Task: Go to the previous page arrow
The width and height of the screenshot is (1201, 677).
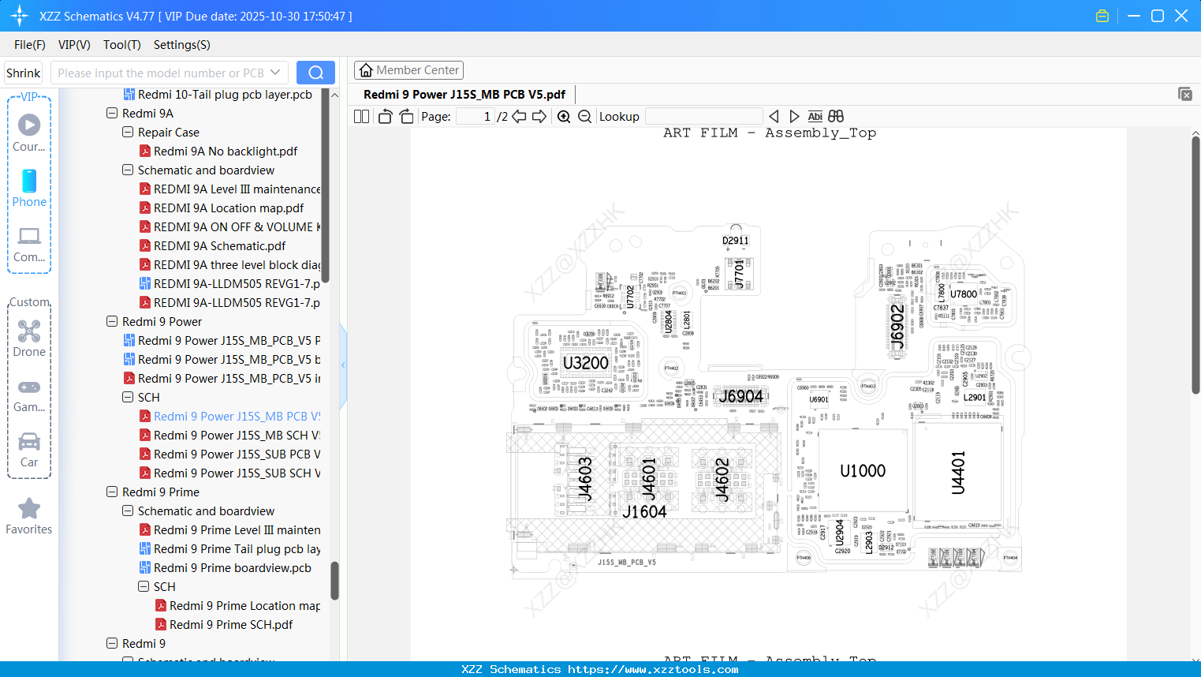Action: tap(519, 117)
